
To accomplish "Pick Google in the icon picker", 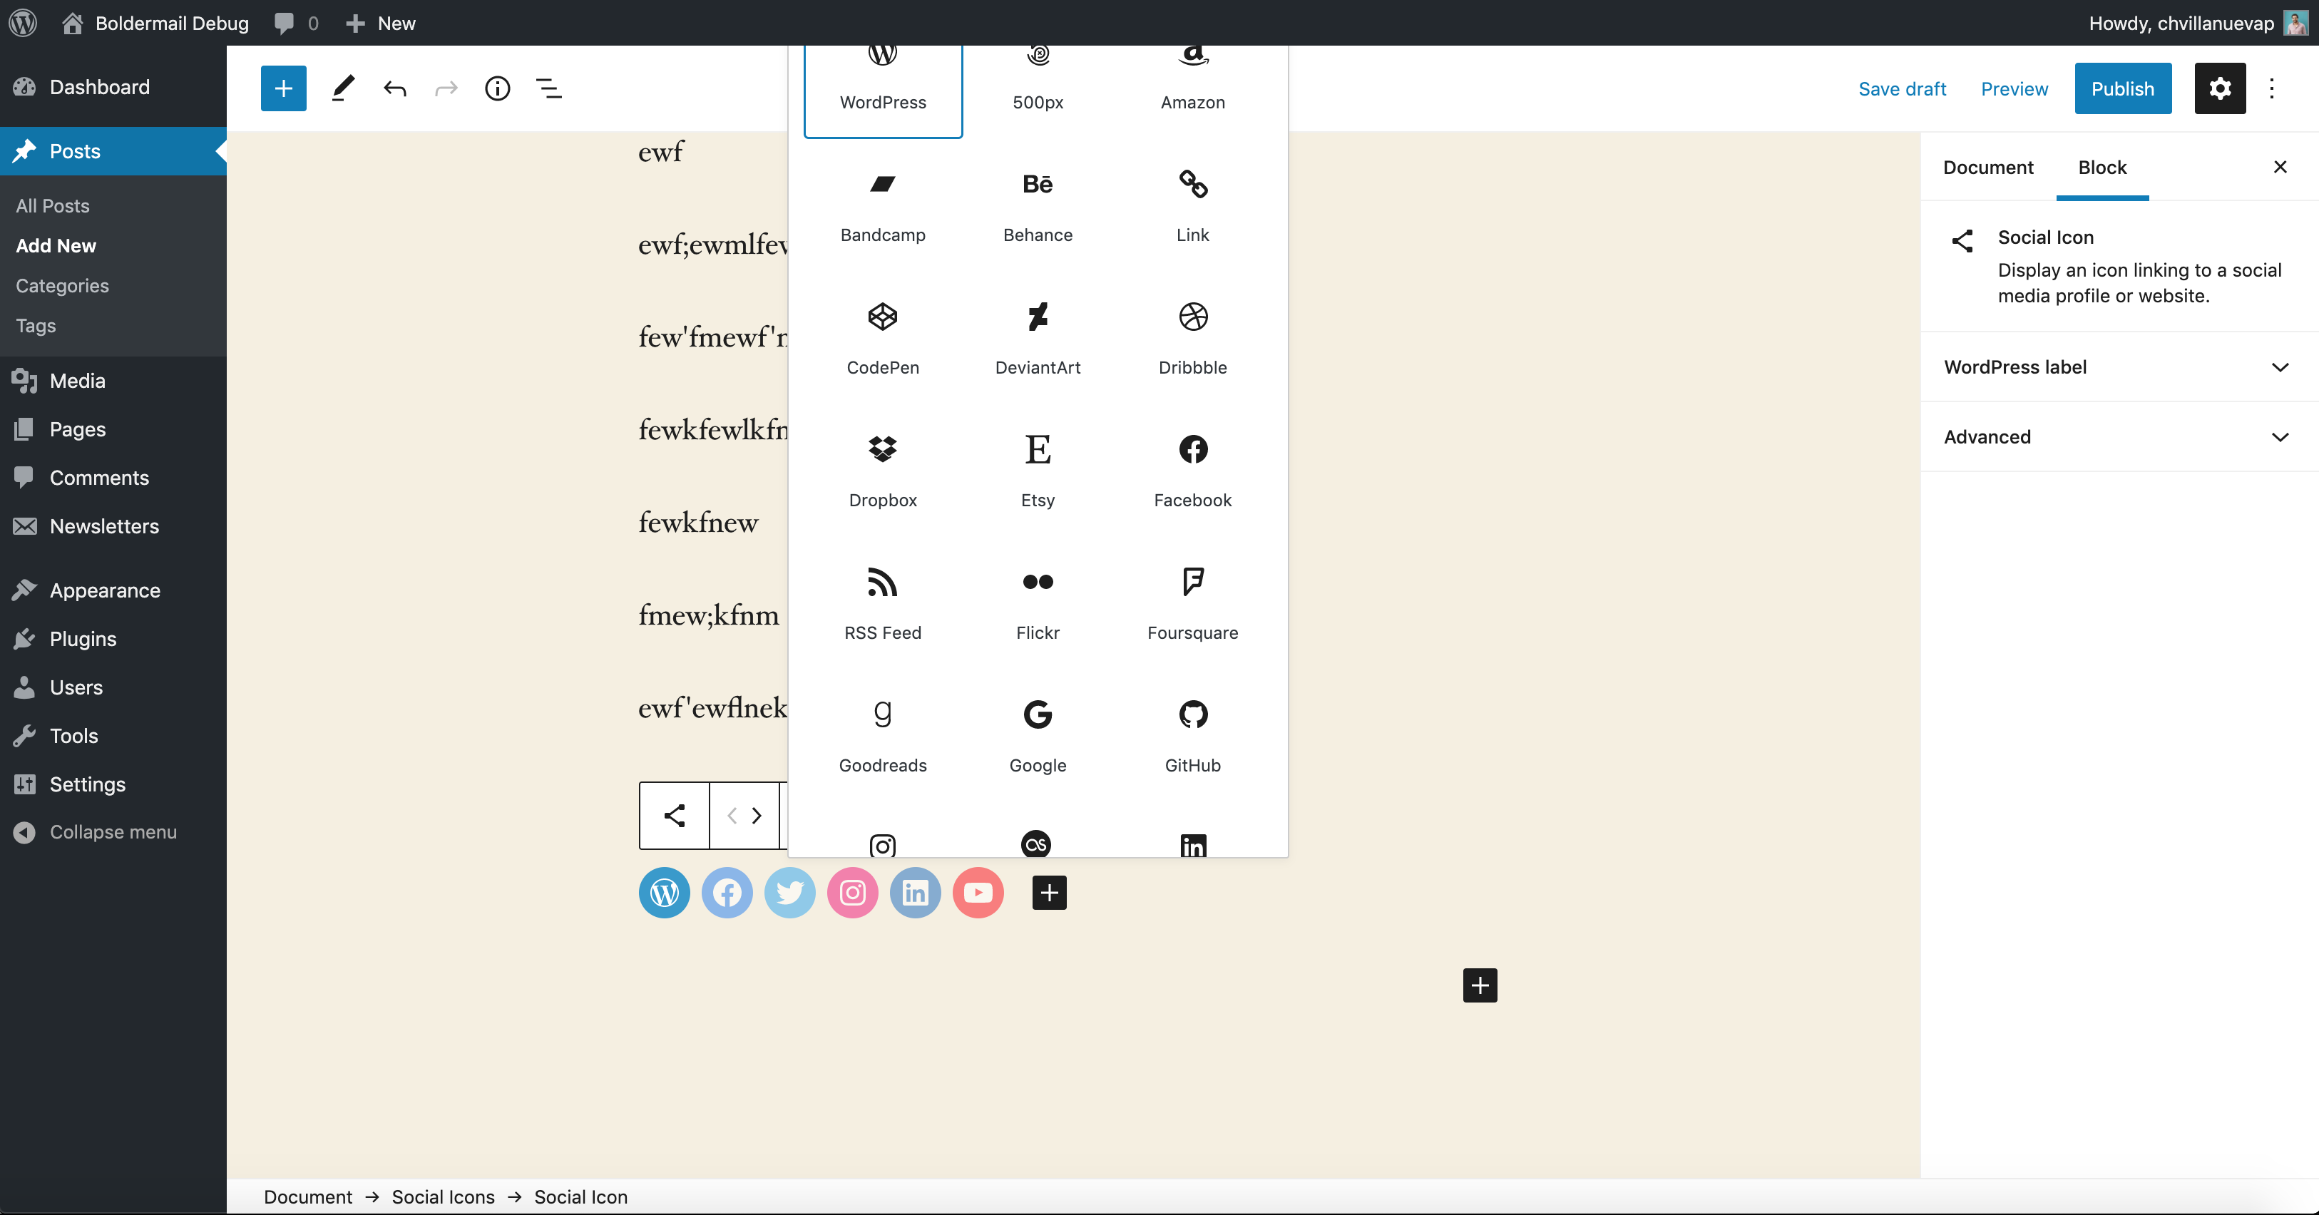I will tap(1037, 736).
